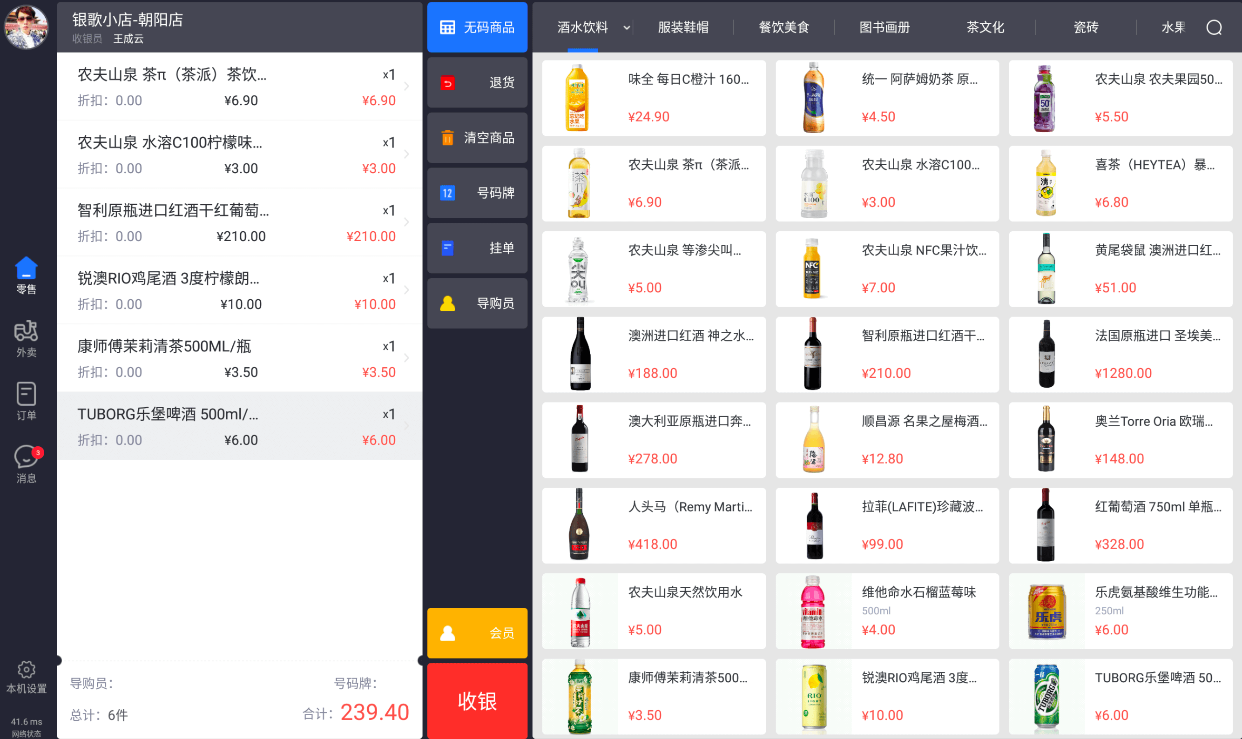Click the red 退货 return icon
This screenshot has height=739, width=1242.
[447, 83]
